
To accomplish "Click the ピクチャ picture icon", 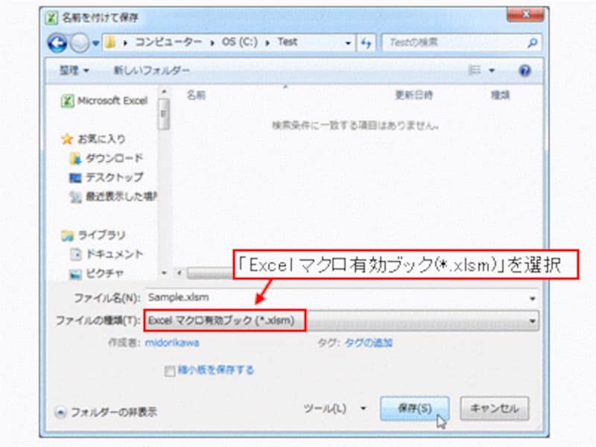I will 75,274.
